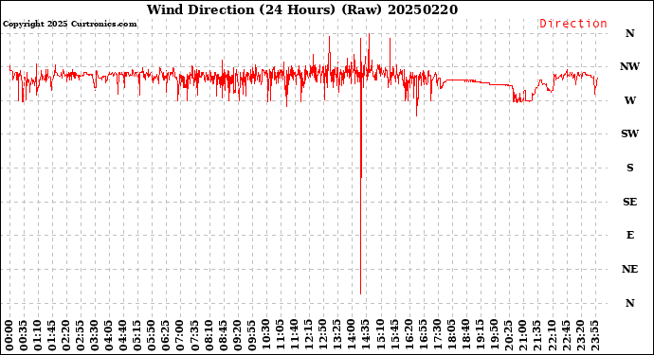Click the '09:55' time axis label
654x355 pixels.
tap(251, 336)
